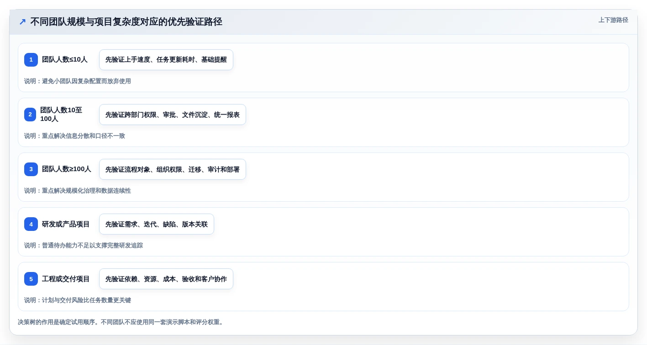This screenshot has width=647, height=345.
Task: Click the 团队人数10至100人 label
Action: (61, 115)
